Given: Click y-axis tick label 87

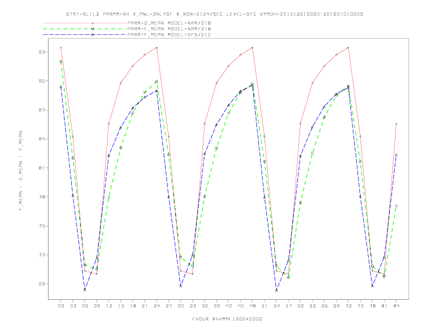Looking at the screenshot, I should click(42, 110).
